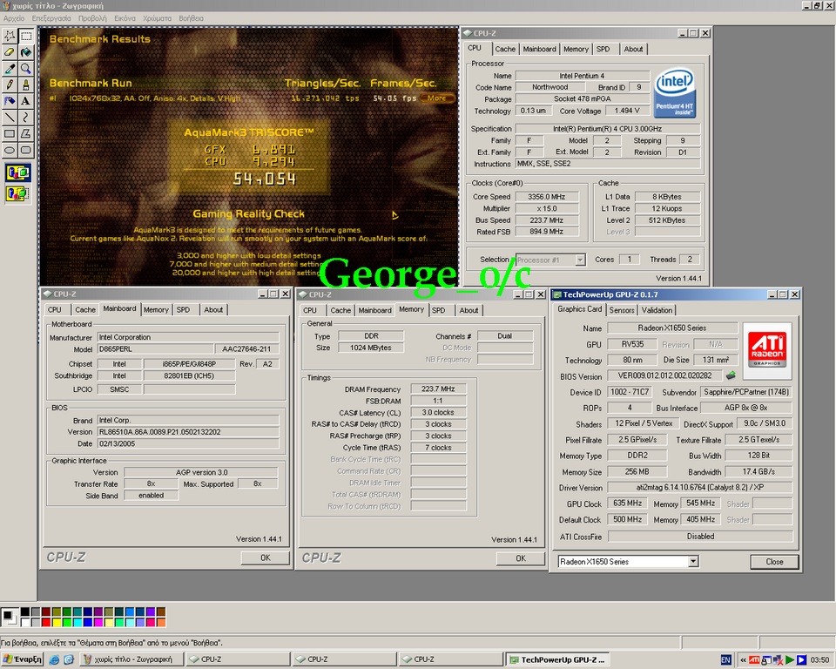Open Internet Explorer from quick launch

(x=54, y=659)
